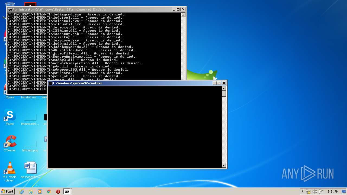The height and width of the screenshot is (195, 347).
Task: Launch Internet Explorer from taskbar
Action: 21,191
